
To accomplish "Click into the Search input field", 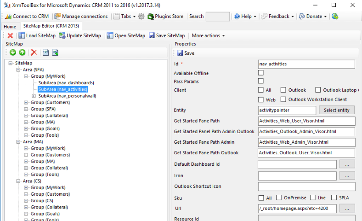I will 217,17.
